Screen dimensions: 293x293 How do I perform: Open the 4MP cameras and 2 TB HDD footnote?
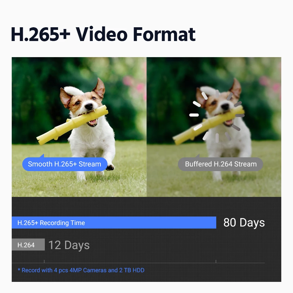pos(81,270)
